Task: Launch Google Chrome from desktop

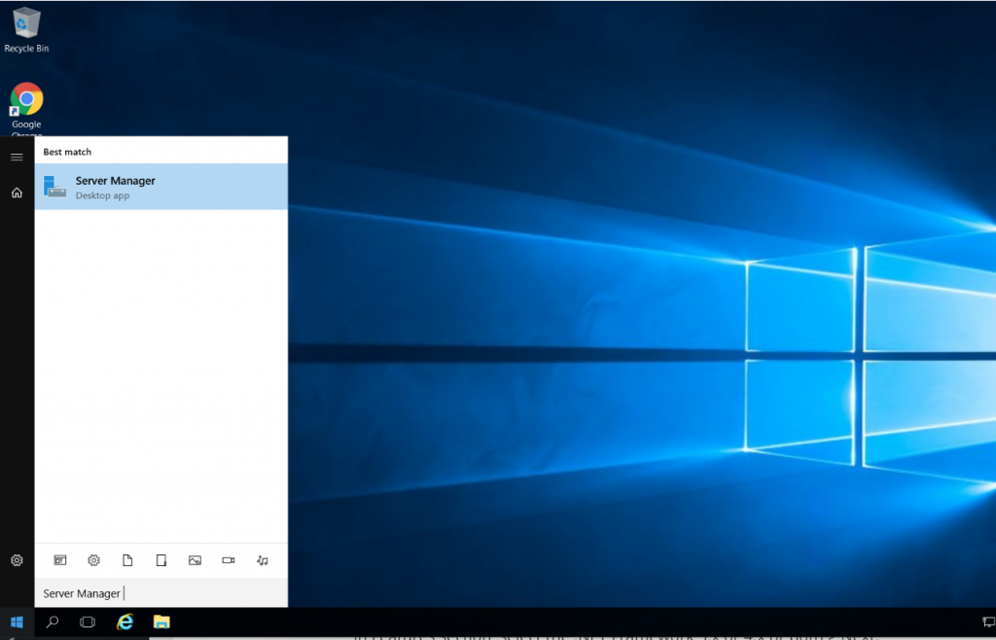Action: 25,100
